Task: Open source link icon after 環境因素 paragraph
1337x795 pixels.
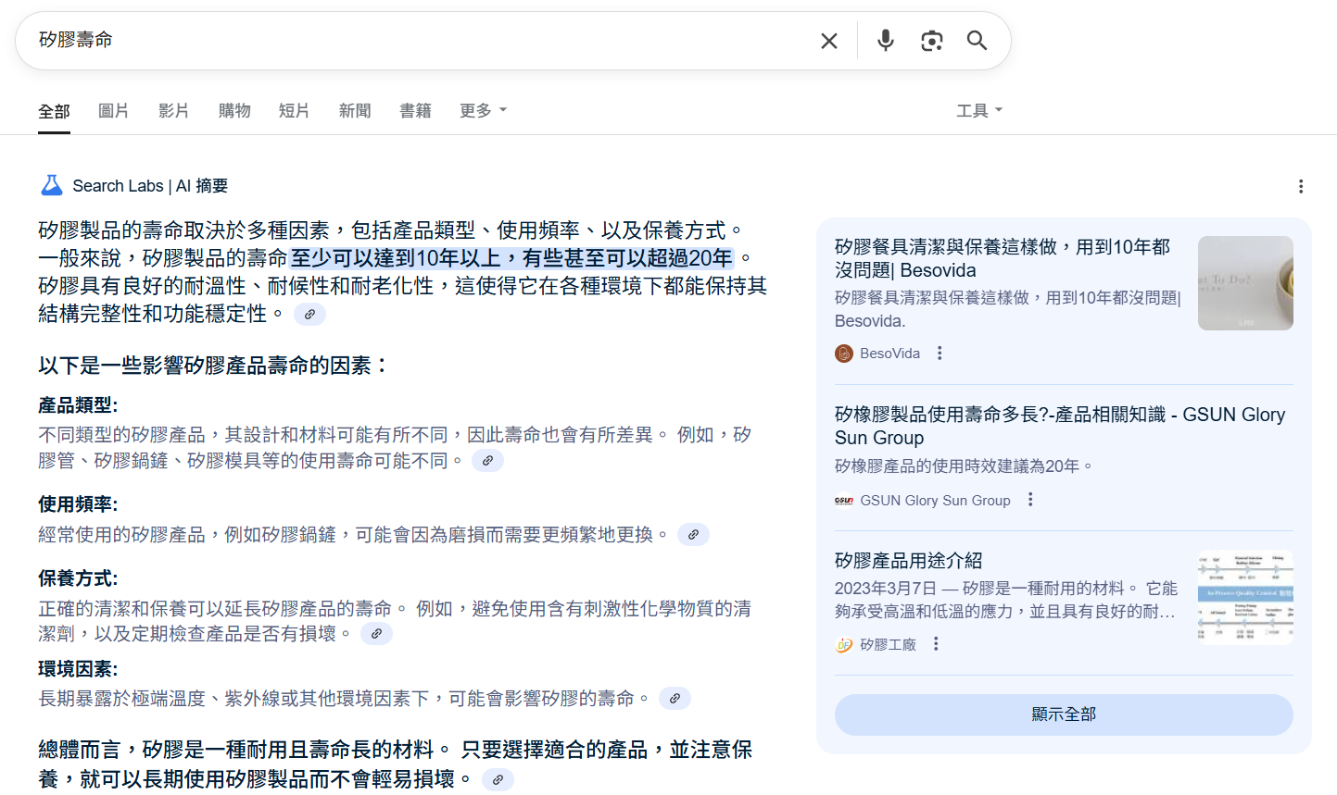Action: click(675, 698)
